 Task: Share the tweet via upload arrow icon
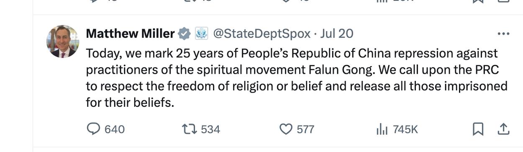coord(502,129)
